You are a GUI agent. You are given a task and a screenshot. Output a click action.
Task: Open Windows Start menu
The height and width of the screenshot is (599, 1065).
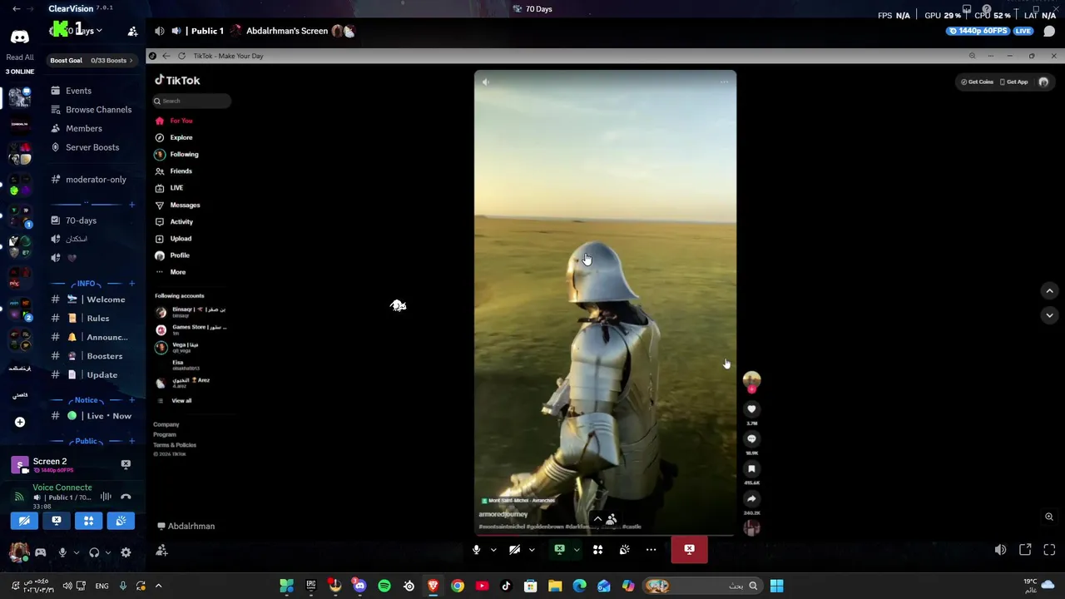coord(776,586)
